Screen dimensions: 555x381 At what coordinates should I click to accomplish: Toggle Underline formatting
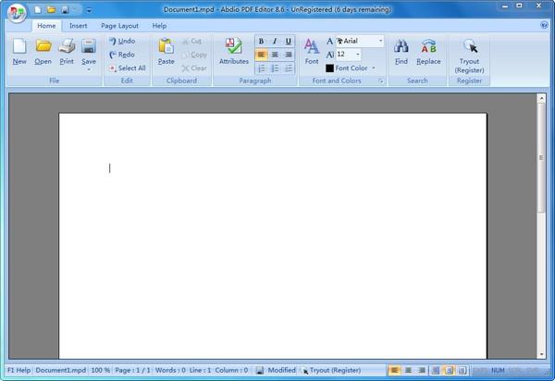click(289, 42)
